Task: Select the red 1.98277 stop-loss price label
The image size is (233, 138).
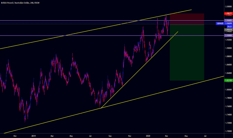Action: [228, 14]
